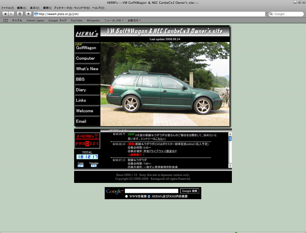Click the Google search field in toolbar
The width and height of the screenshot is (306, 233).
pos(286,14)
